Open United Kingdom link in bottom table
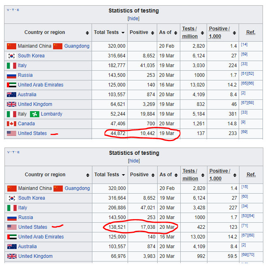 point(35,256)
